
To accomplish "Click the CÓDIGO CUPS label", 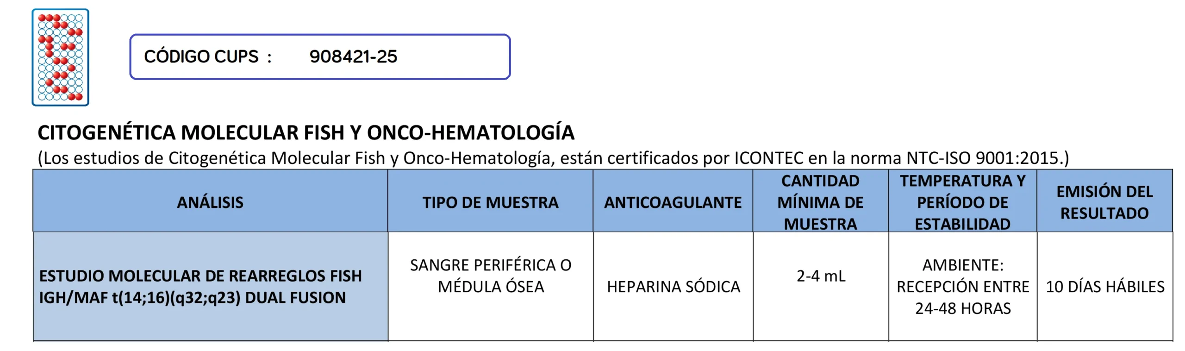I will pos(201,57).
